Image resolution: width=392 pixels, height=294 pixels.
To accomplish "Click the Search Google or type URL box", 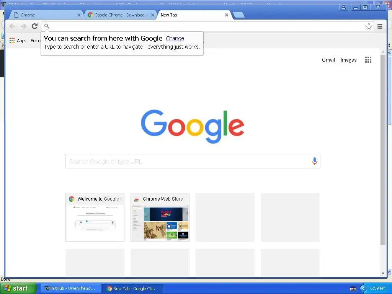I will click(193, 161).
